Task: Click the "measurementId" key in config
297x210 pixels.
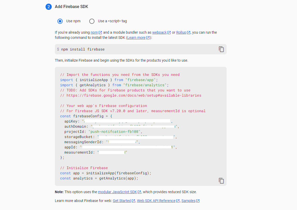Action: (x=78, y=152)
